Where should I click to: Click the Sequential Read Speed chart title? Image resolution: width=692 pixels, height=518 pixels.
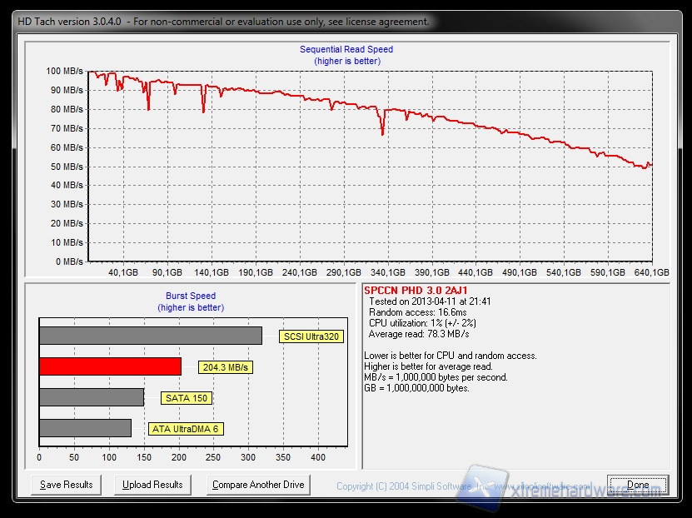[346, 50]
